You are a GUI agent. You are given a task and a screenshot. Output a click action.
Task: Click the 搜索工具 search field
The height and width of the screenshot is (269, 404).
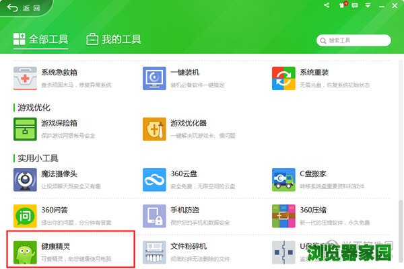357,40
